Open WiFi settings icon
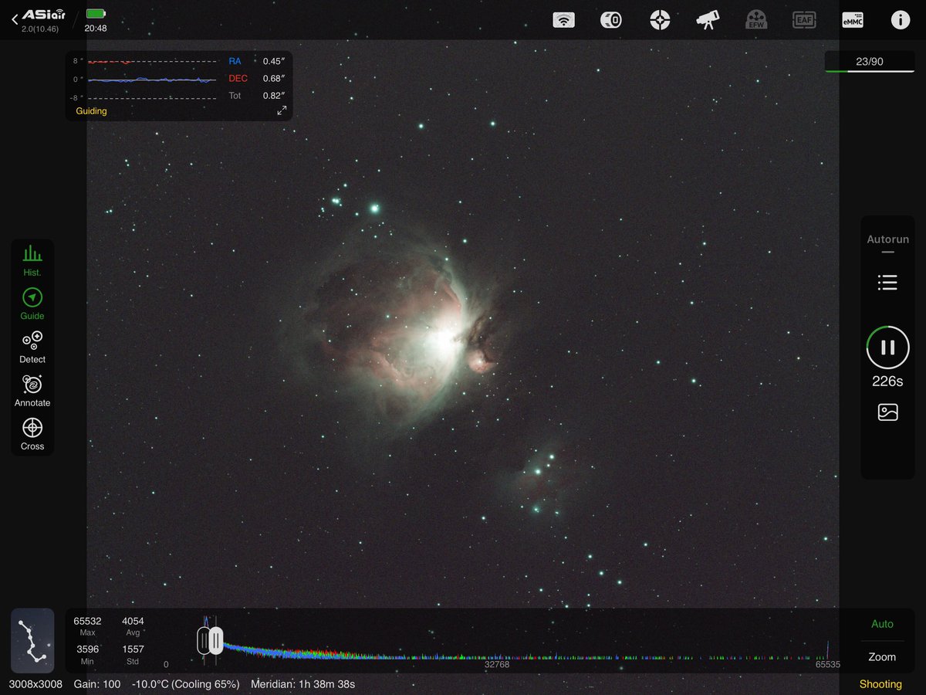Image resolution: width=926 pixels, height=695 pixels. point(564,20)
